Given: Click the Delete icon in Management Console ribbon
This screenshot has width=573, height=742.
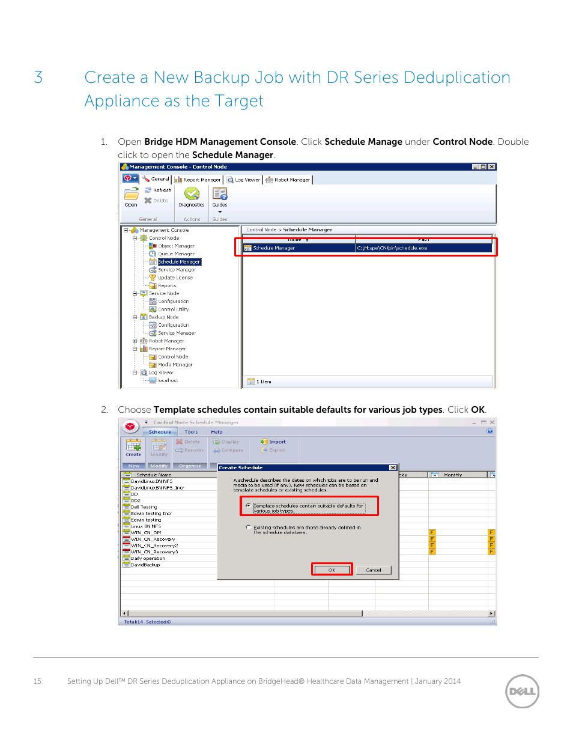Looking at the screenshot, I should tap(148, 201).
